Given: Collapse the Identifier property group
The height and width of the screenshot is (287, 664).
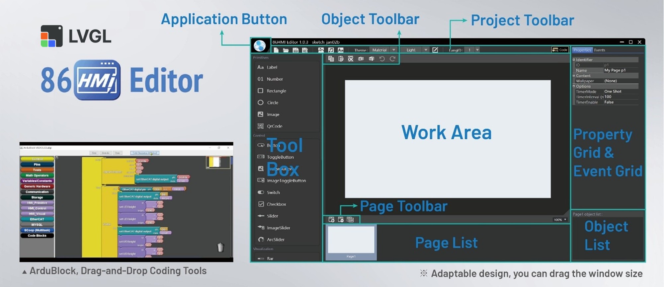Looking at the screenshot, I should (574, 60).
